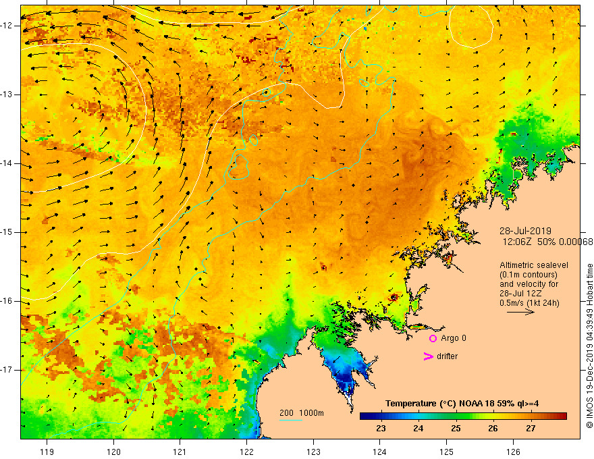Click the "0.5m/s (1kt 24h)" scale text
The height and width of the screenshot is (459, 594).
(x=529, y=302)
